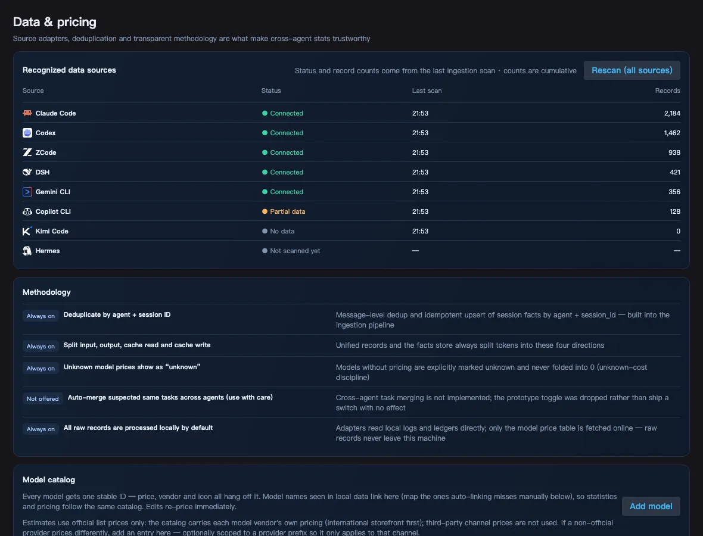Select the Kimi Code source name
The height and width of the screenshot is (536, 703).
pyautogui.click(x=52, y=231)
